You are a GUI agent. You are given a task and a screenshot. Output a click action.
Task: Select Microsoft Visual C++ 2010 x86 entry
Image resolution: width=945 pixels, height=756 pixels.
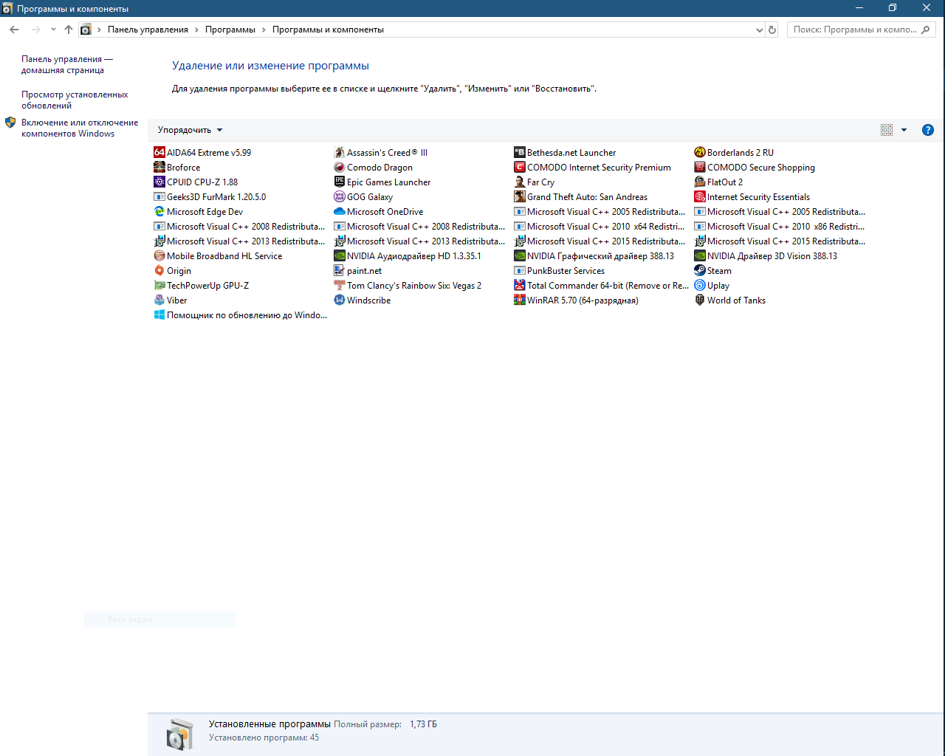[780, 227]
